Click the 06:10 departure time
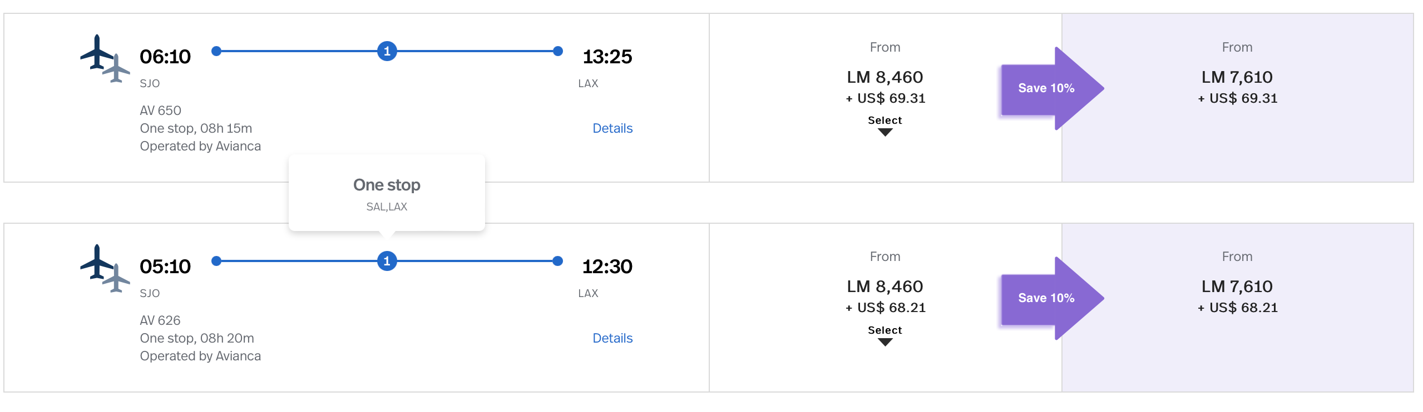Image resolution: width=1423 pixels, height=412 pixels. coord(165,57)
